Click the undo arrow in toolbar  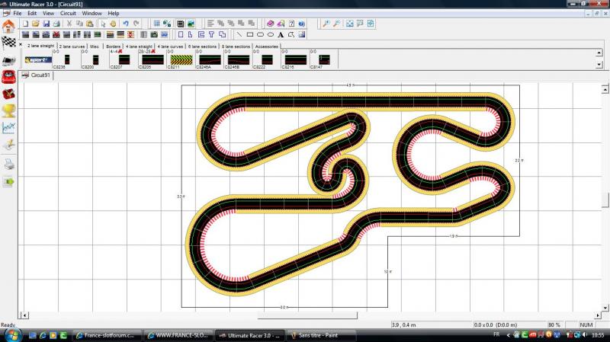125,24
